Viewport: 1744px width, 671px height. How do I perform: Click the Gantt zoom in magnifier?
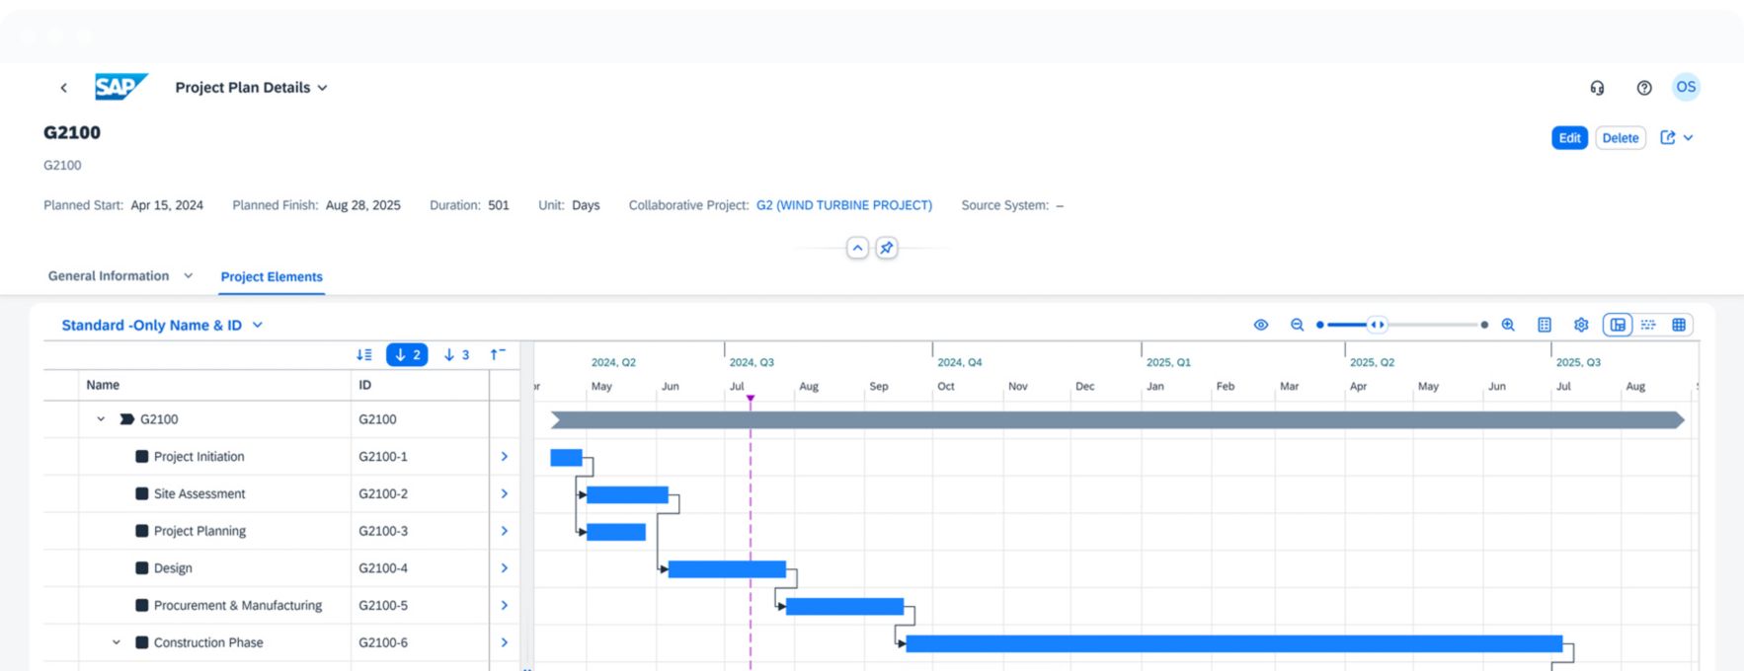click(1508, 325)
